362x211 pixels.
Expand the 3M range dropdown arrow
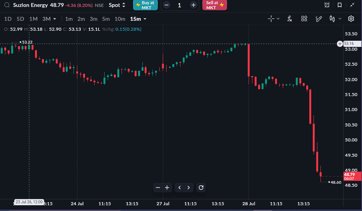point(55,19)
